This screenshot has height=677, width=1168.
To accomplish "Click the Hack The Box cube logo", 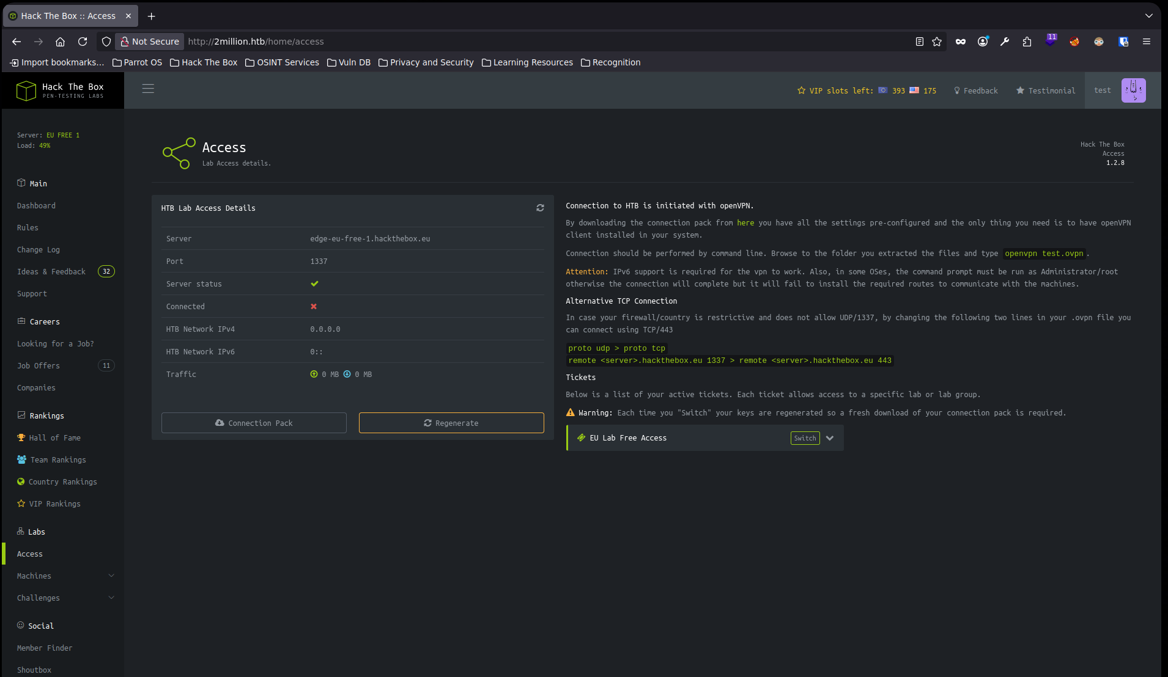I will coord(26,90).
